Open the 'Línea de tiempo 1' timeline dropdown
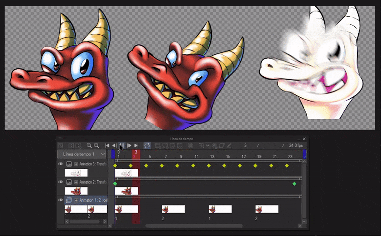381x236 pixels. click(81, 154)
